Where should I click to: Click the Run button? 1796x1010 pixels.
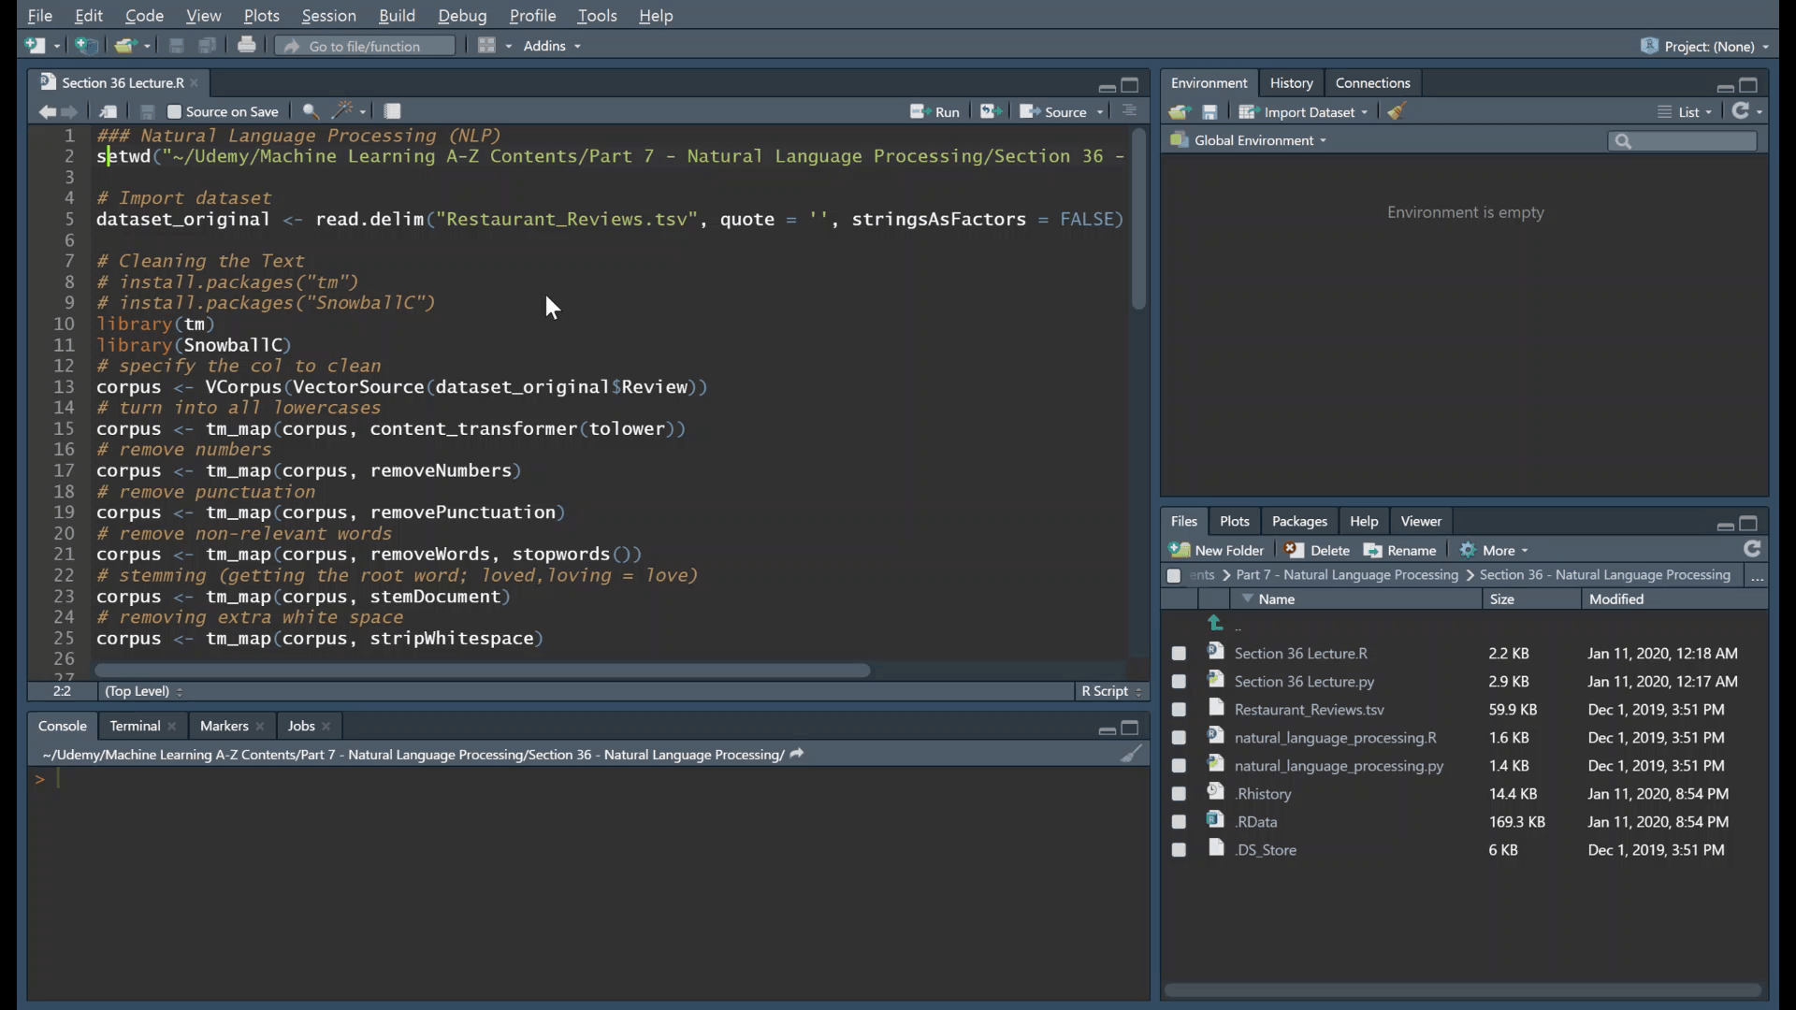click(x=934, y=112)
